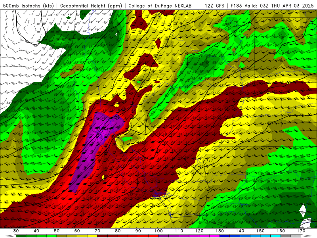Viewport: 317px width, 238px height.
Task: Click the left arrow end of color bar
Action: [11, 236]
